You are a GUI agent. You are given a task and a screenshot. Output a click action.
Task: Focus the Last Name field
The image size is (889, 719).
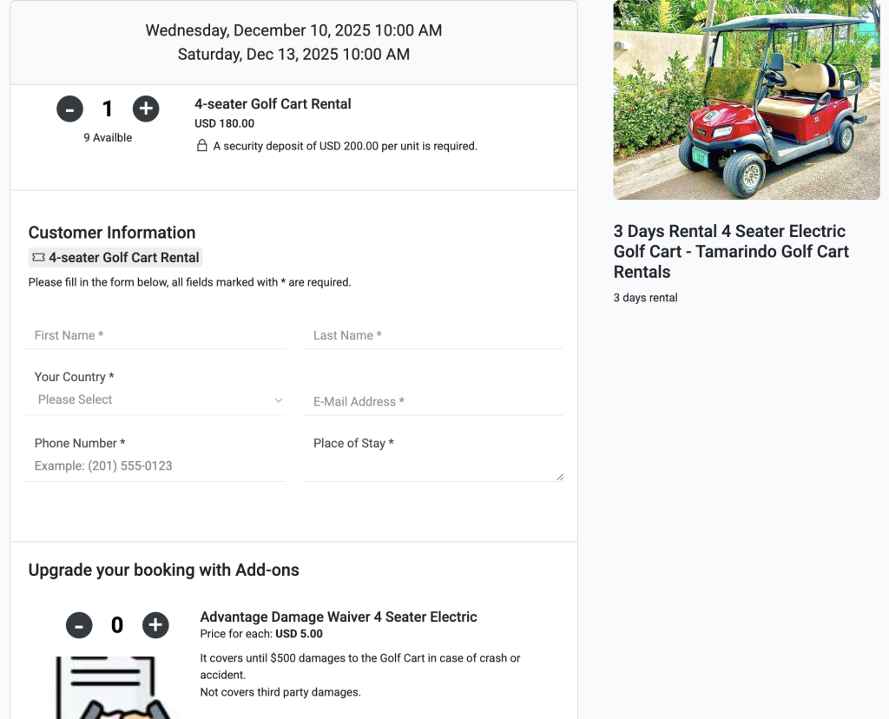click(x=432, y=335)
